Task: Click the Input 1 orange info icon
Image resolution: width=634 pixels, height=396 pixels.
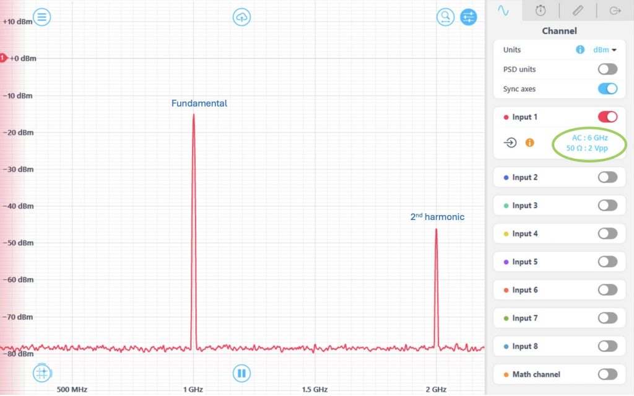Action: click(529, 143)
